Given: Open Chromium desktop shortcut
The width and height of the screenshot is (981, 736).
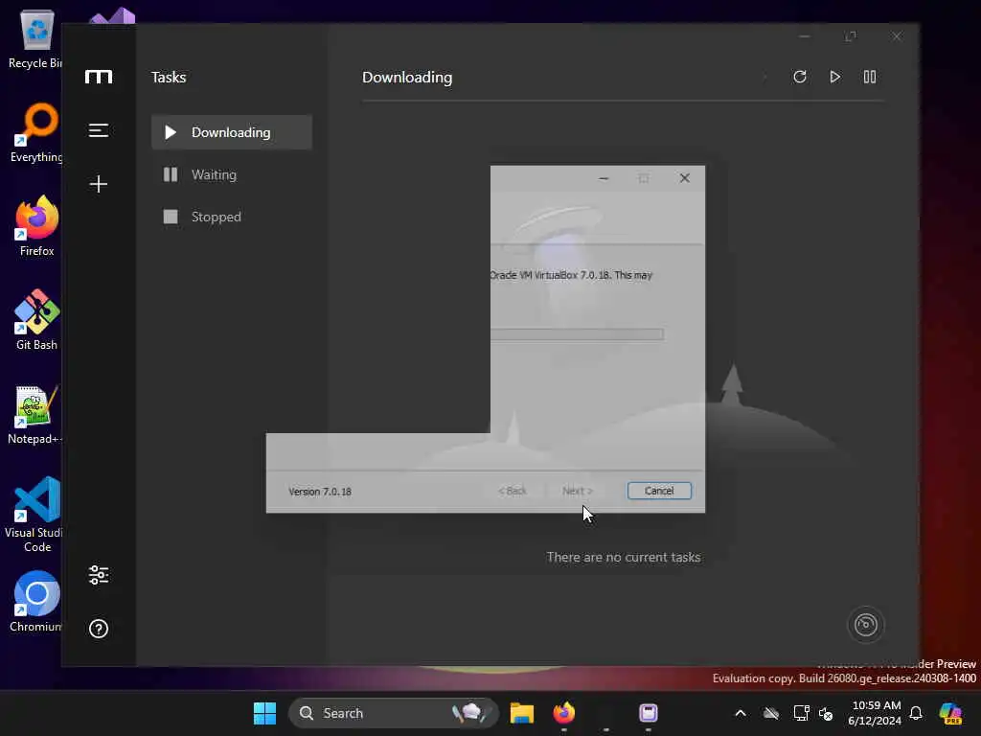Looking at the screenshot, I should click(35, 602).
